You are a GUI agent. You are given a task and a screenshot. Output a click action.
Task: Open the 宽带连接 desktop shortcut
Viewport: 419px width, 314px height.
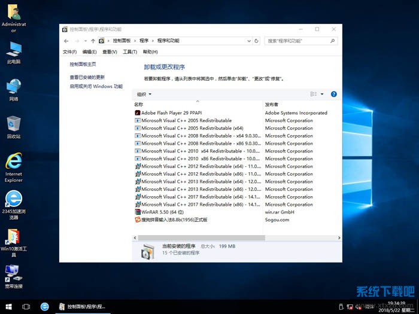tap(14, 276)
